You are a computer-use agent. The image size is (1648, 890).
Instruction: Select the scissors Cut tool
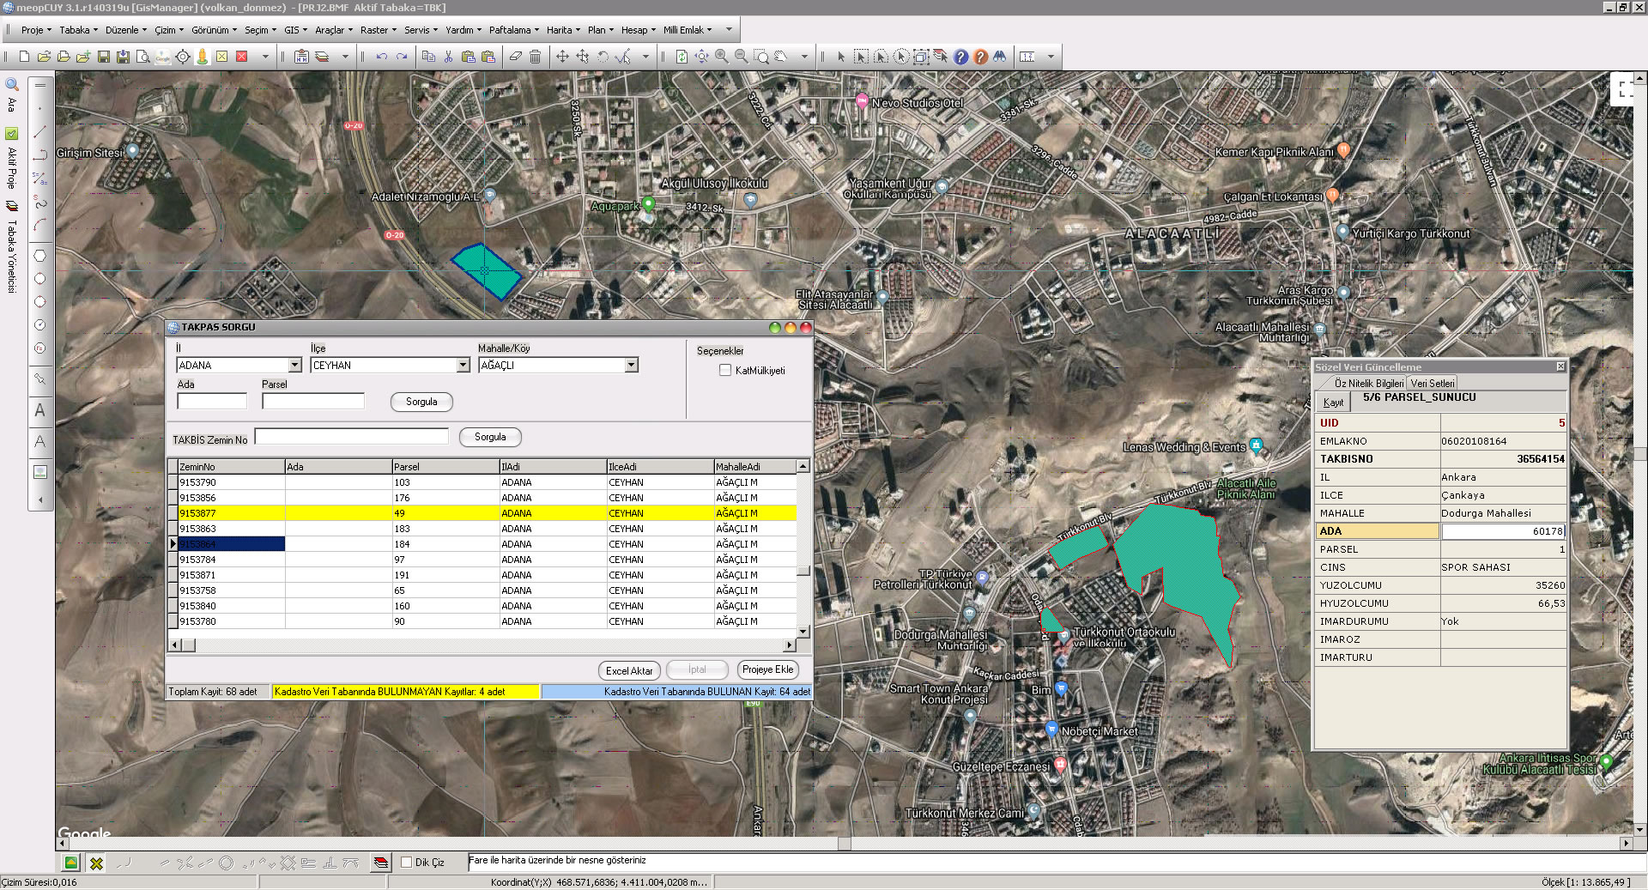coord(448,57)
